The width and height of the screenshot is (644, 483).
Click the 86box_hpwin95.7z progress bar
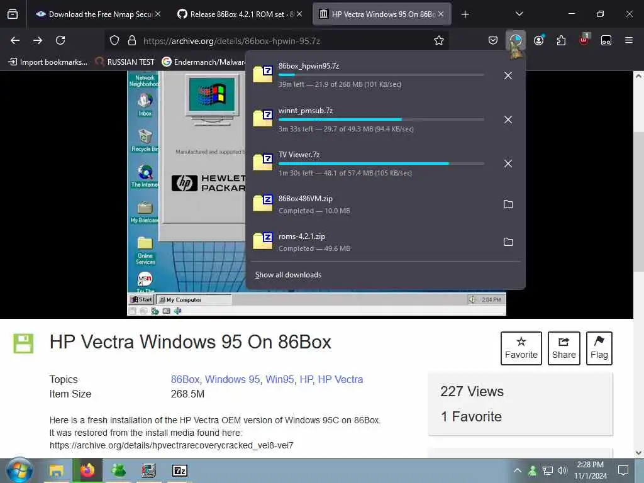[381, 75]
